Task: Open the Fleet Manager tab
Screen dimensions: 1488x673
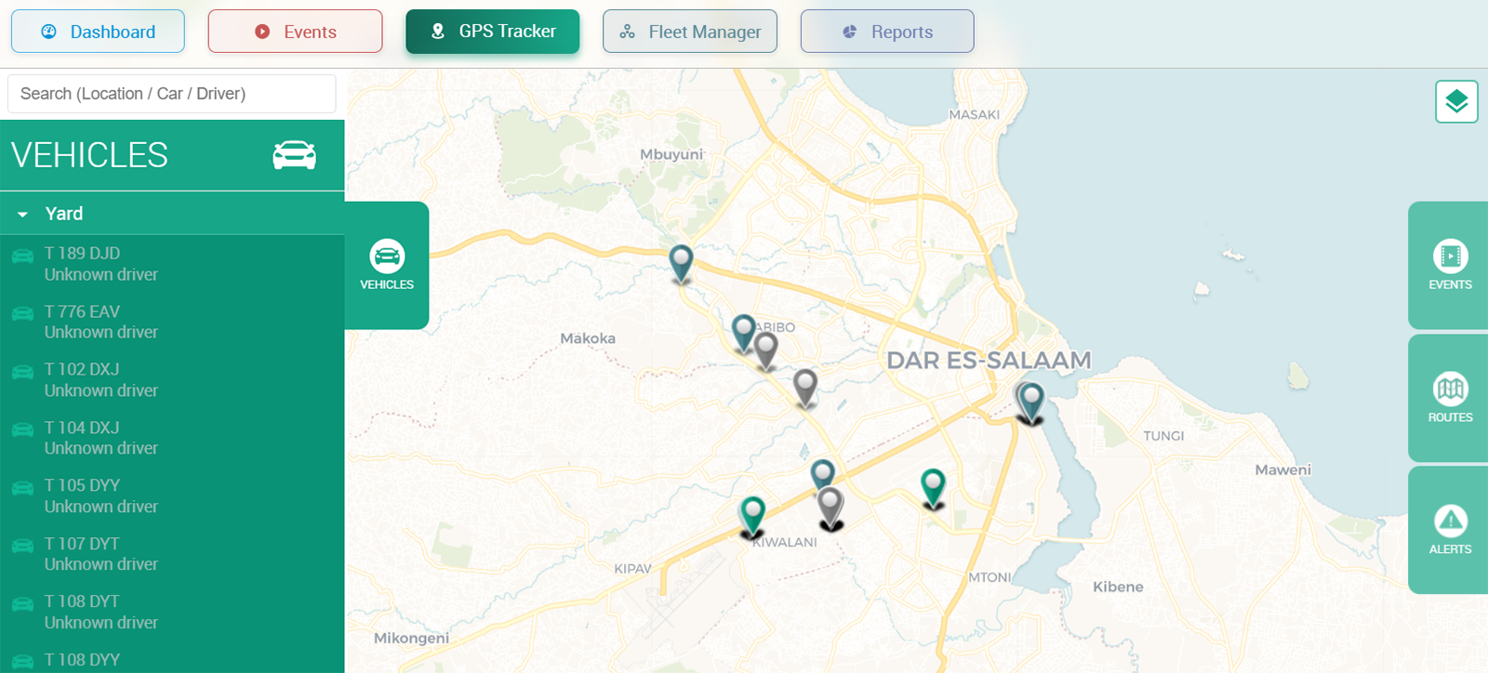Action: pyautogui.click(x=689, y=32)
